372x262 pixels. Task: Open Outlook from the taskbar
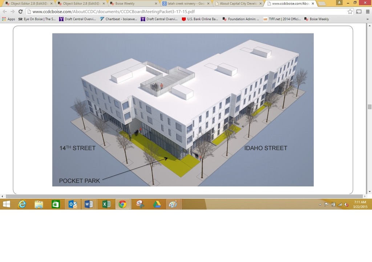click(x=72, y=204)
